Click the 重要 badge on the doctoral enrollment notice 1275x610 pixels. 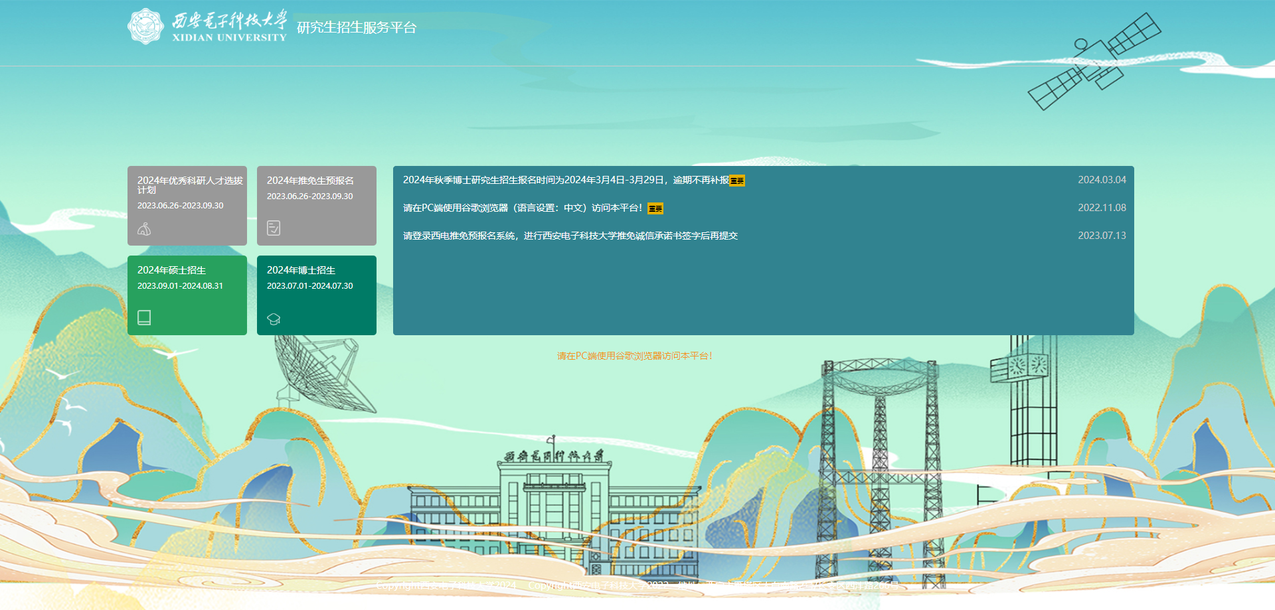pos(737,181)
